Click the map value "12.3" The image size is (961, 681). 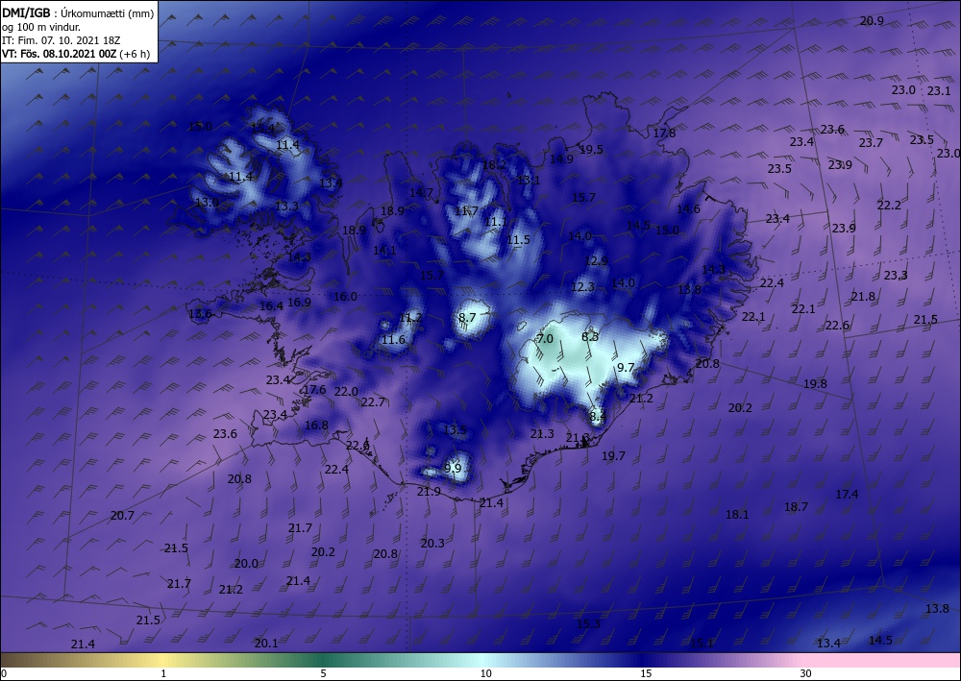point(582,286)
